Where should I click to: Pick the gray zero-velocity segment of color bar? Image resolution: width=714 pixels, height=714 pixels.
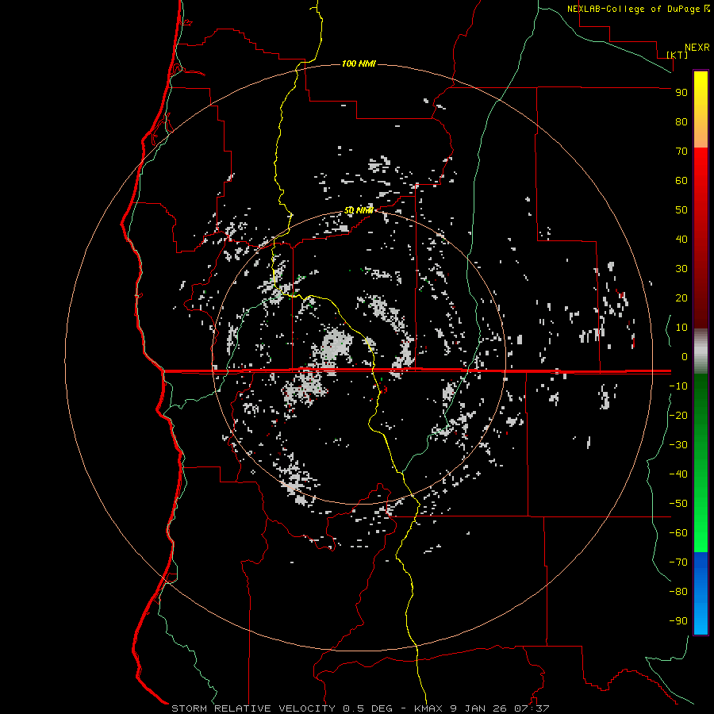[x=701, y=351]
